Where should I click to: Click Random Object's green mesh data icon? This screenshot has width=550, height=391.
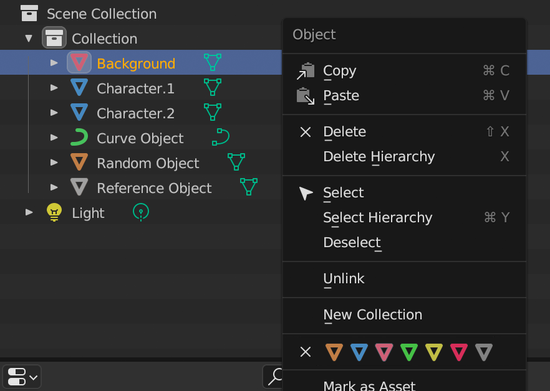coord(236,161)
